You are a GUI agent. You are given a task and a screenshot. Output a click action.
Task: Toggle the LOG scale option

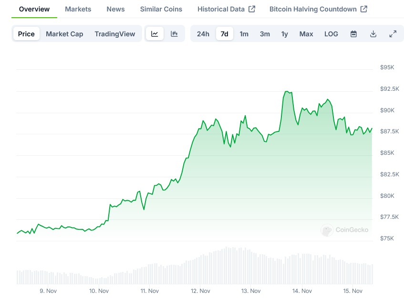(331, 34)
